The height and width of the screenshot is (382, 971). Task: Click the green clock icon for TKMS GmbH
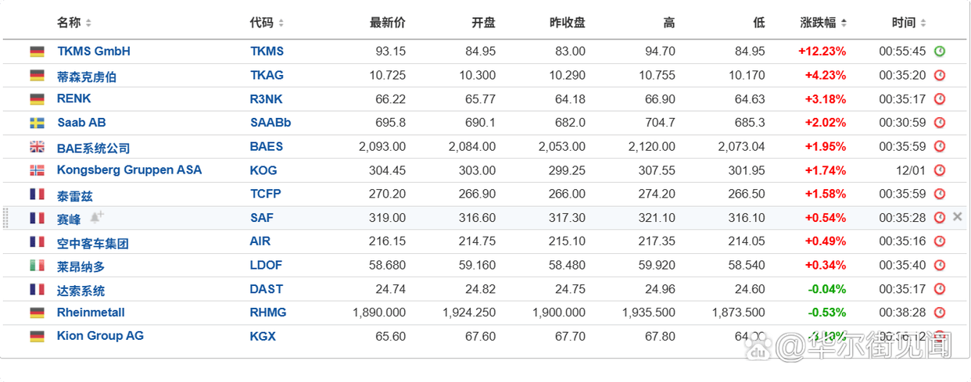pos(940,52)
